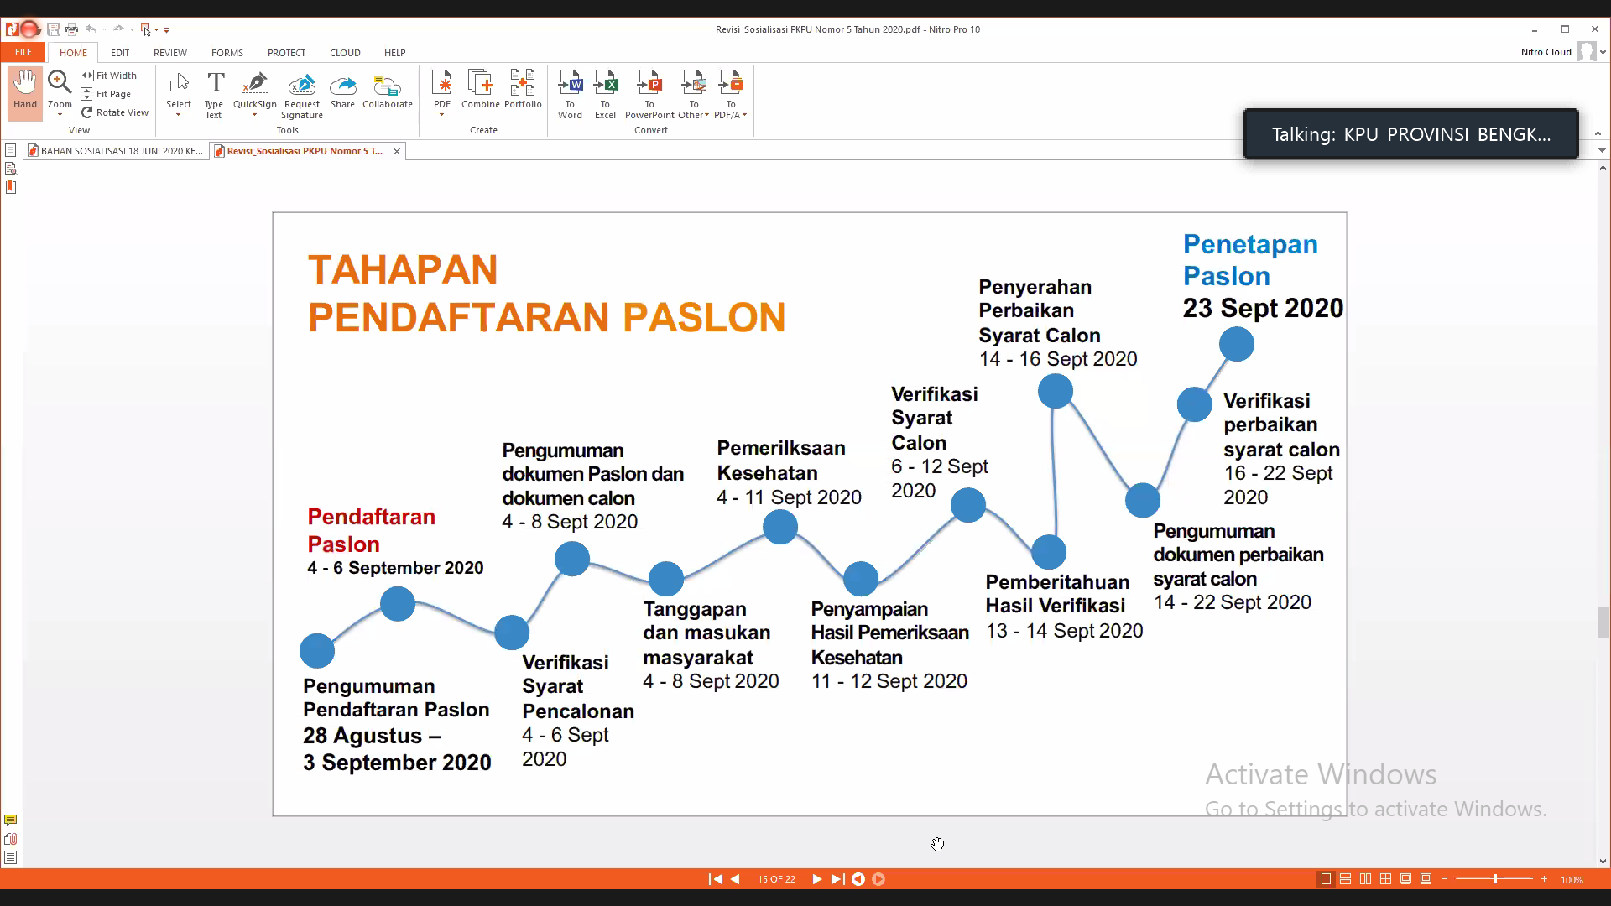Click the Combine files icon
The height and width of the screenshot is (906, 1611).
480,89
